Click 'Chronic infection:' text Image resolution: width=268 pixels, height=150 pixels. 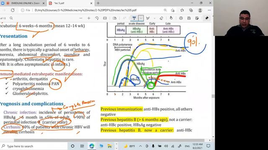click(x=20, y=112)
